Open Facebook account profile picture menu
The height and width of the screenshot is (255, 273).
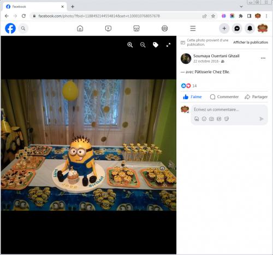click(x=263, y=28)
